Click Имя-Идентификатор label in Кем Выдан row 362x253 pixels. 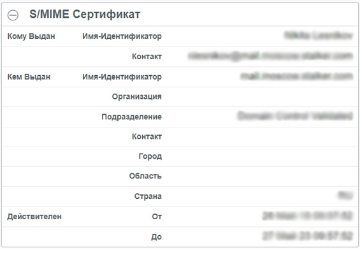[x=122, y=76]
